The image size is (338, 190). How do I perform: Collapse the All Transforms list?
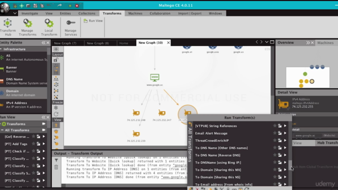click(2, 130)
